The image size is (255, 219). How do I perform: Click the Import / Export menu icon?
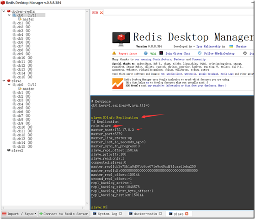pos(4,214)
